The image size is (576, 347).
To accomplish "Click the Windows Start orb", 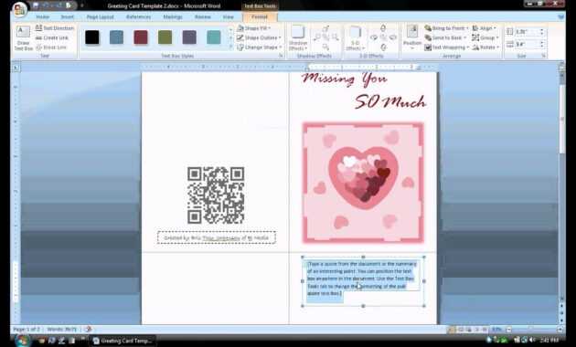I will (x=23, y=341).
